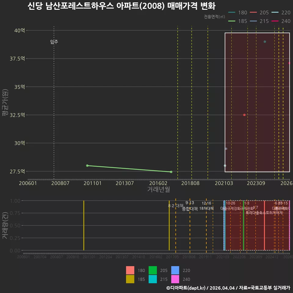293x293 pixels.
Task: Click the red data point at 32.5억
Action: click(244, 115)
